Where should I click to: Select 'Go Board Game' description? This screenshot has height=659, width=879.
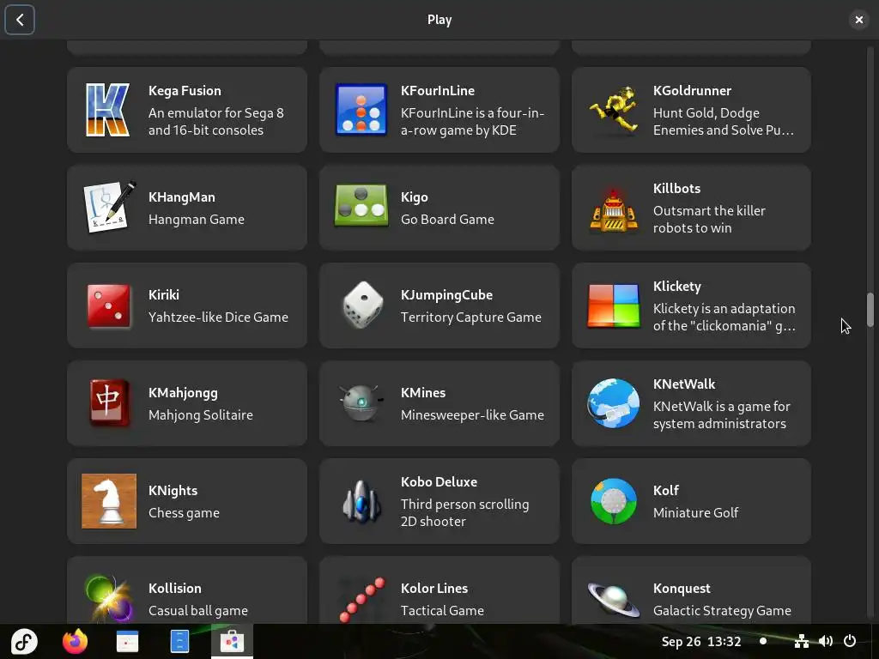[447, 219]
